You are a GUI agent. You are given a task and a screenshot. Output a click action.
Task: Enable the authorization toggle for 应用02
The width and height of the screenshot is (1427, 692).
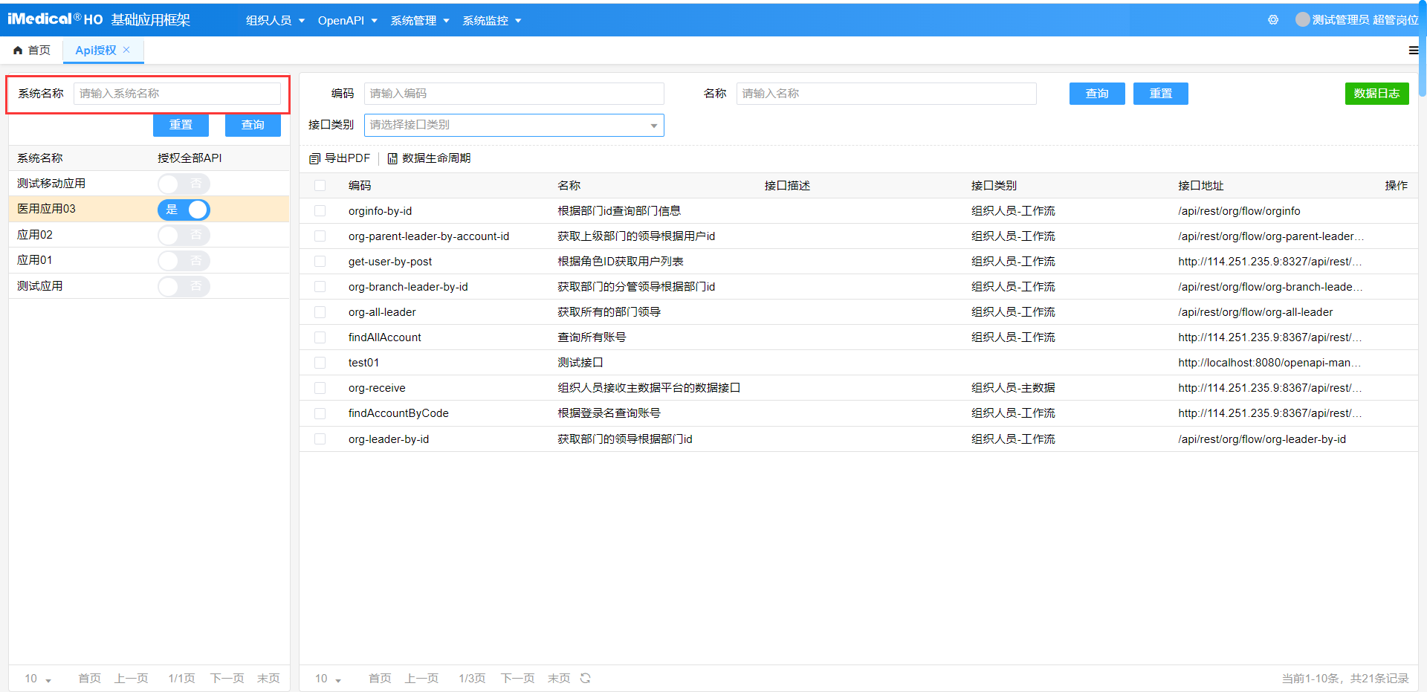click(184, 235)
